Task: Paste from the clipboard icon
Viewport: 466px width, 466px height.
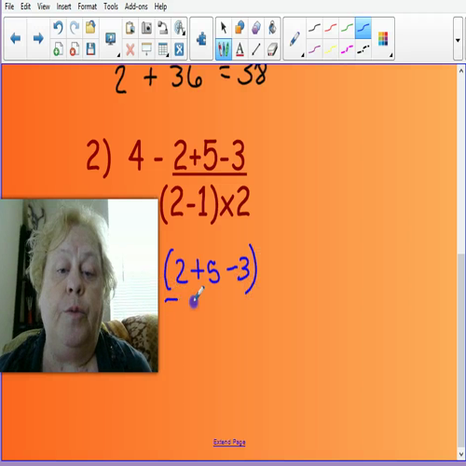Action: pyautogui.click(x=130, y=28)
